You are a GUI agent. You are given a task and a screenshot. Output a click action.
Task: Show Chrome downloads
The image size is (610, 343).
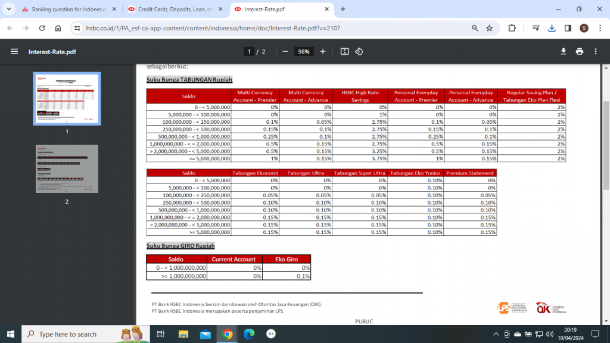[x=552, y=28]
